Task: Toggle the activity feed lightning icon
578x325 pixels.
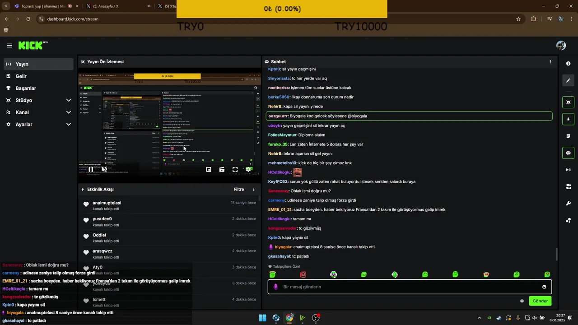Action: point(568,119)
